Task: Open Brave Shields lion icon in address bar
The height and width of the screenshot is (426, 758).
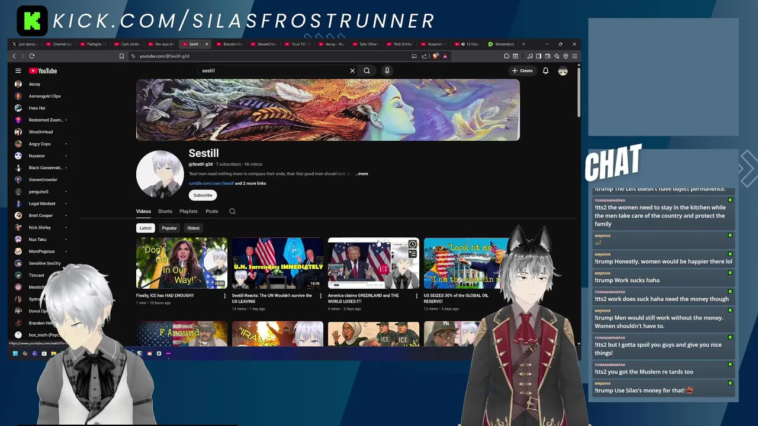Action: 435,56
